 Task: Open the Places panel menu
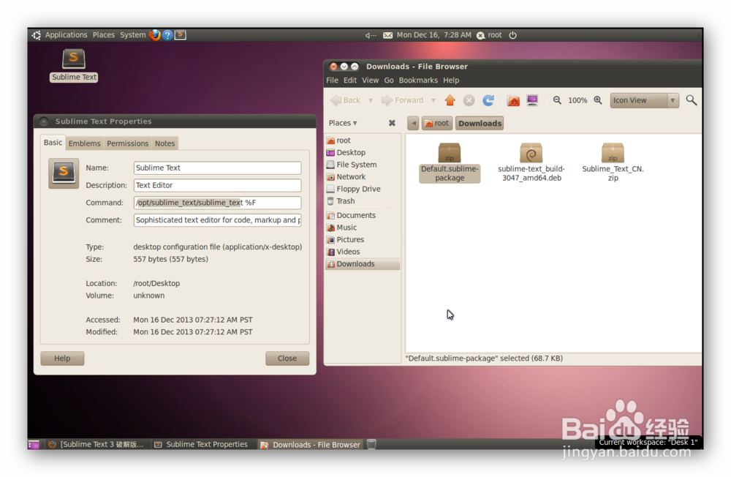click(104, 35)
